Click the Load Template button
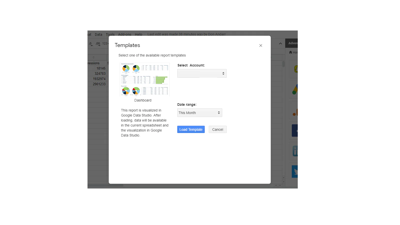Screen dimensions: 400x225 191,129
